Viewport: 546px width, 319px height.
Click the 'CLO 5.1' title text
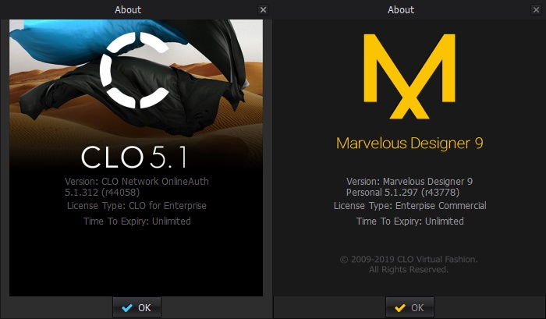[x=134, y=158]
